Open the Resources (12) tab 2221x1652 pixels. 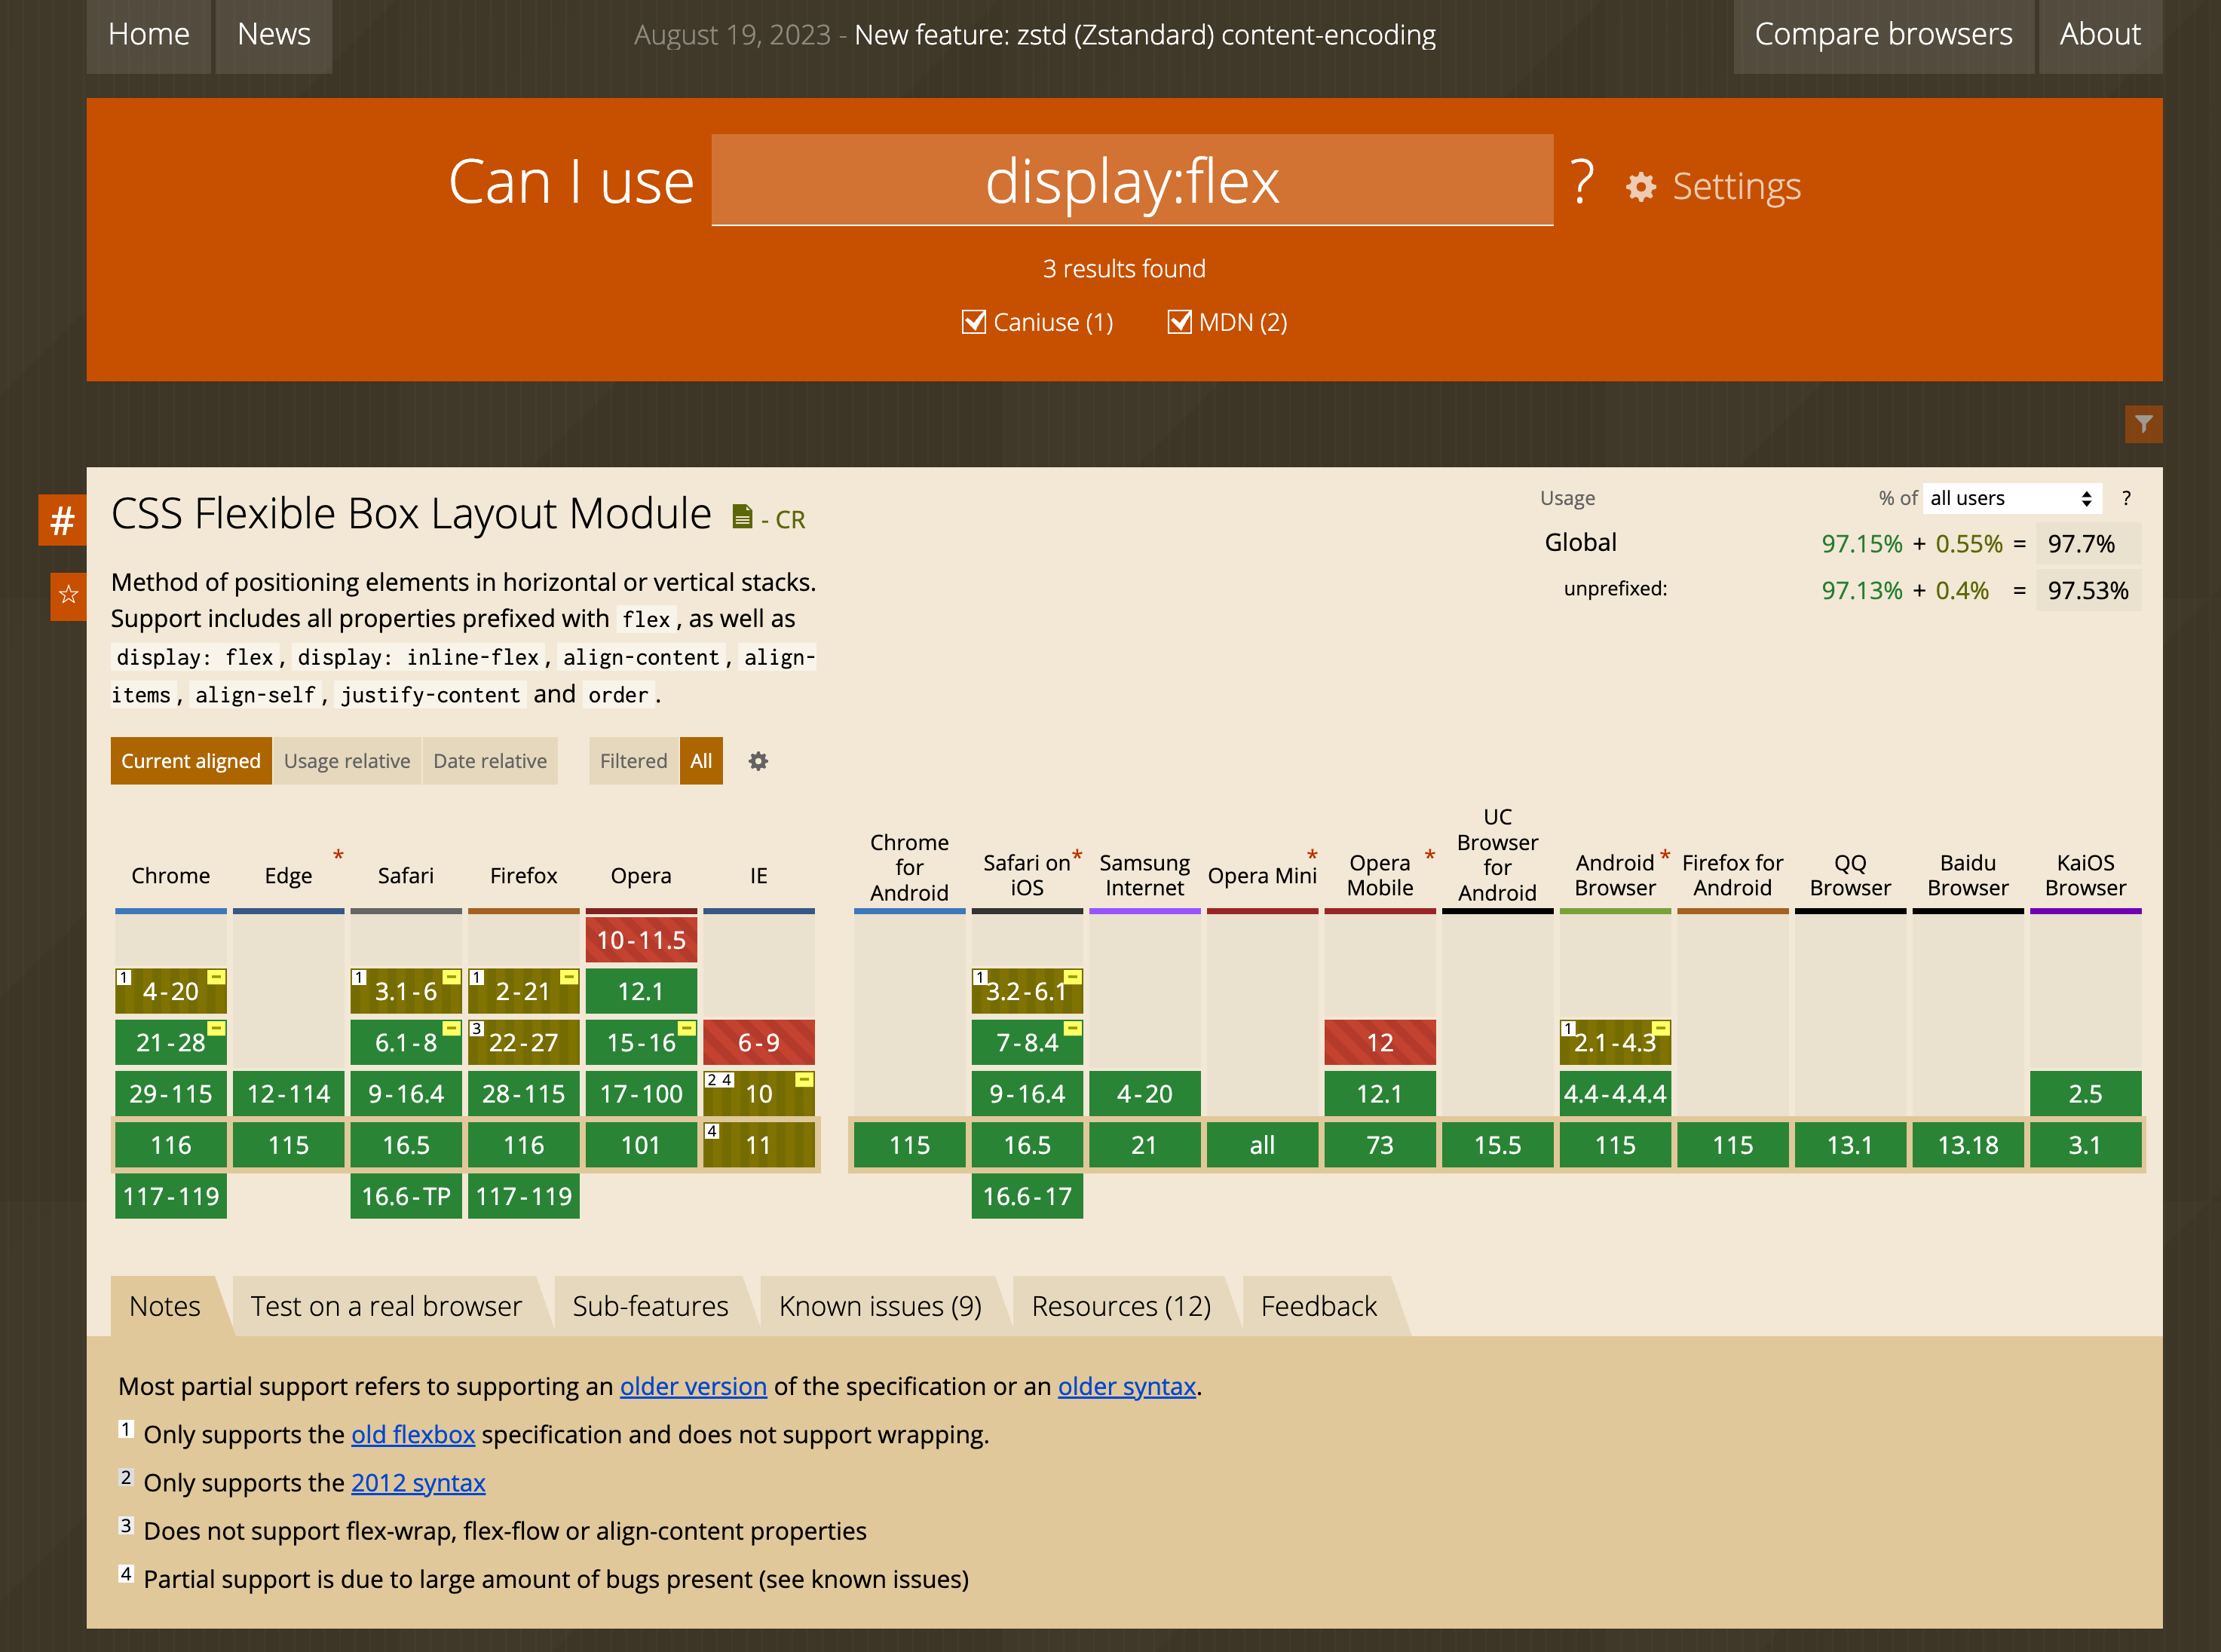[x=1120, y=1306]
